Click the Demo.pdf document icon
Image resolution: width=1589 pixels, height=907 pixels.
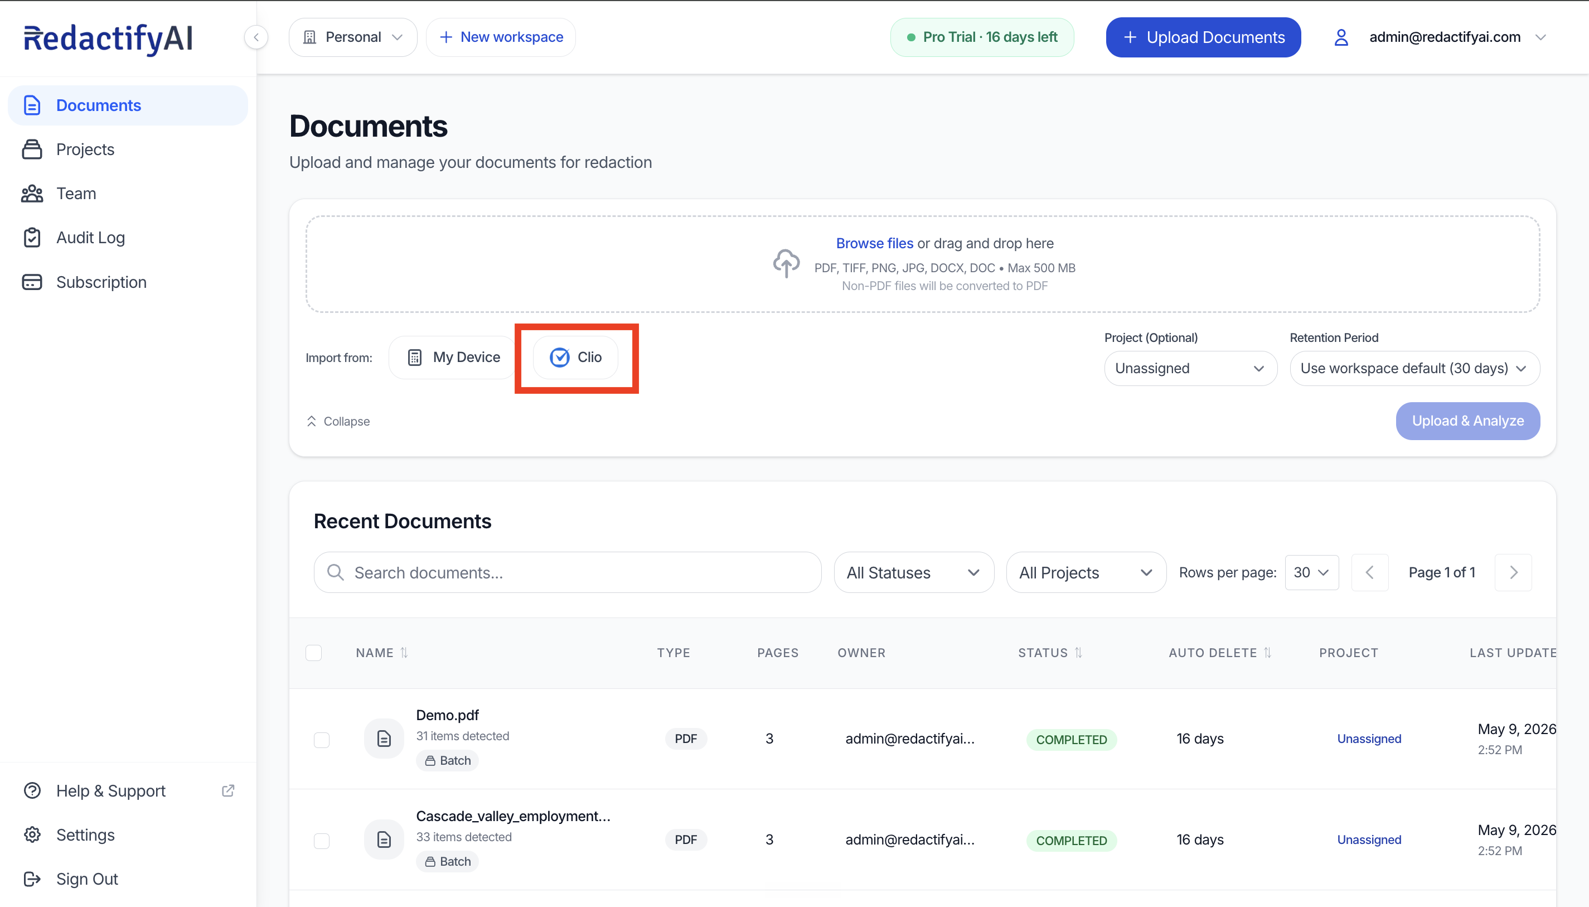pos(384,739)
